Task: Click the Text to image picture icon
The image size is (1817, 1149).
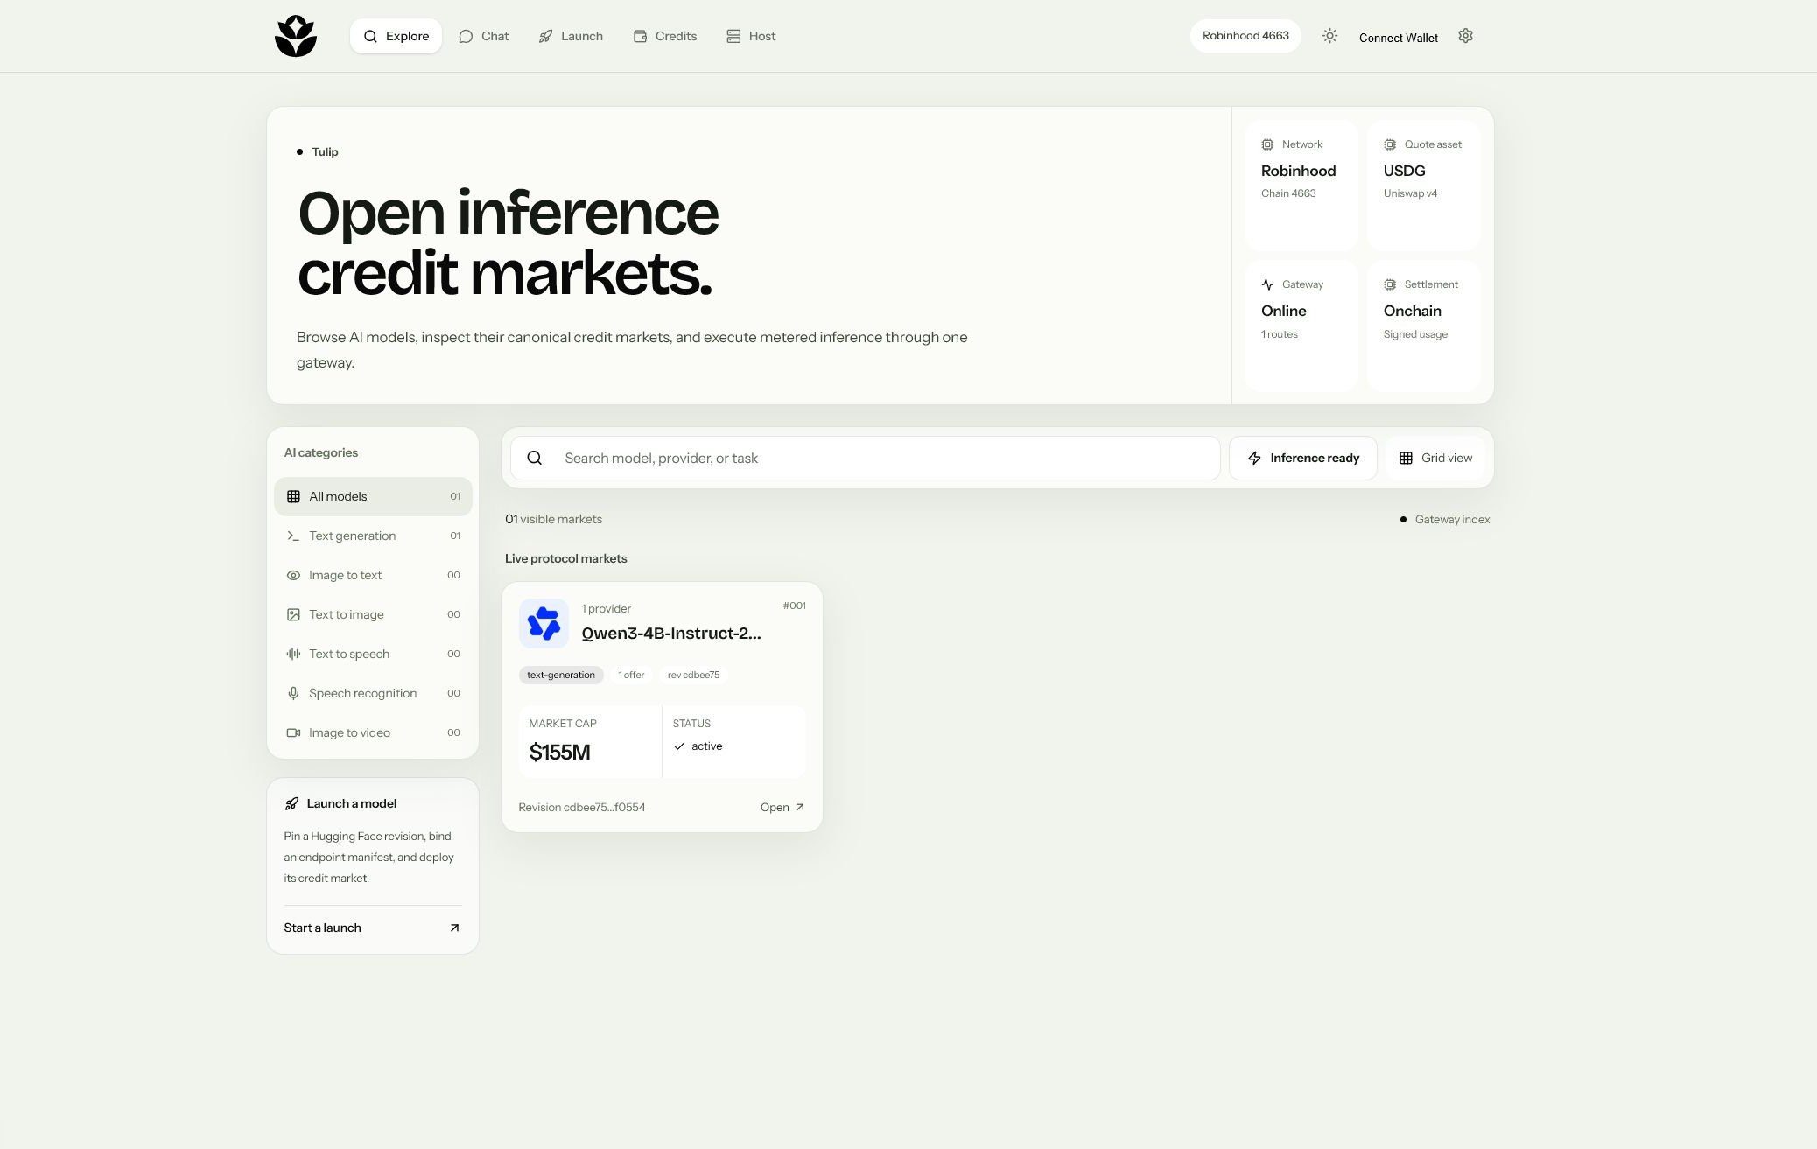Action: pos(293,614)
